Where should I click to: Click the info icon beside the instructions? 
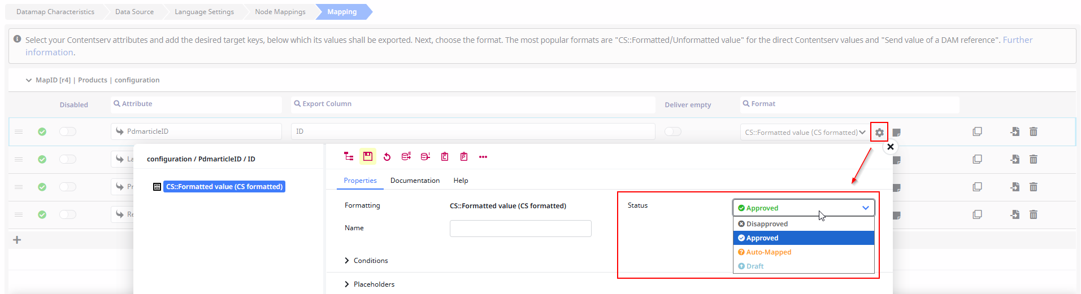(x=18, y=40)
